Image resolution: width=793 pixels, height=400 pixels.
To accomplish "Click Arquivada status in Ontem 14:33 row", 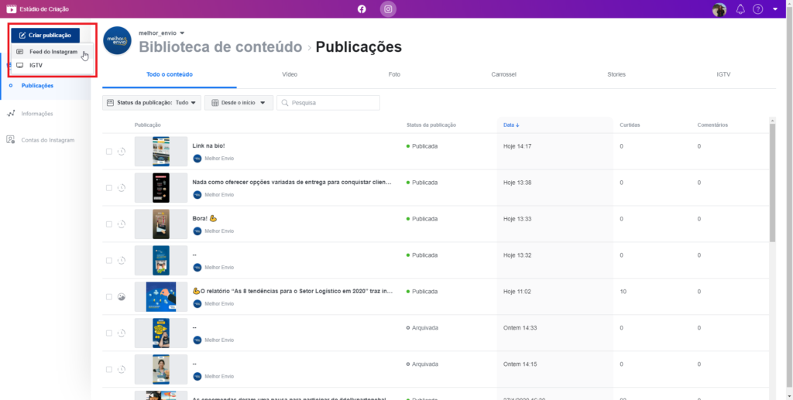I will coord(422,328).
